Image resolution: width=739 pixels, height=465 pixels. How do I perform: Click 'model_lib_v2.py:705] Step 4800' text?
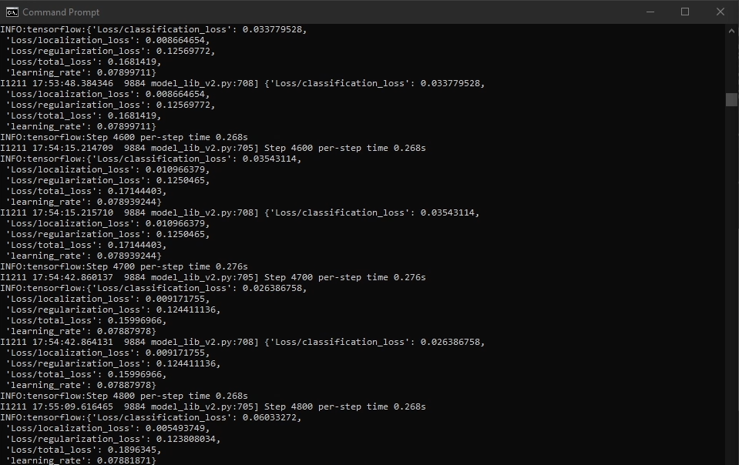(x=232, y=407)
